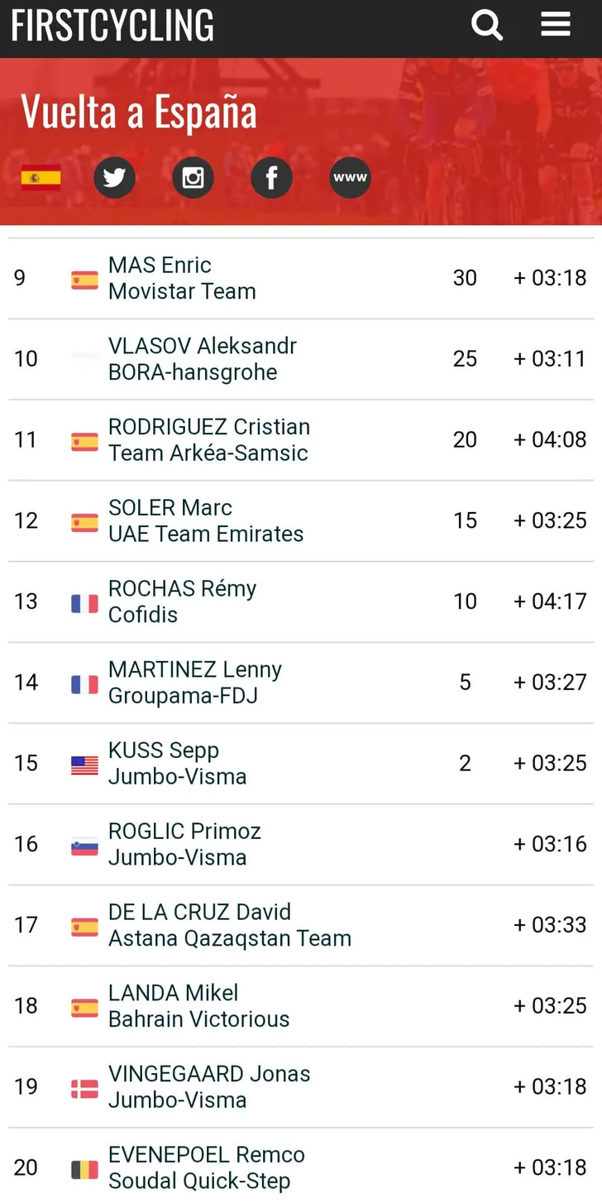Open team UAE Team Emirates

(x=206, y=534)
